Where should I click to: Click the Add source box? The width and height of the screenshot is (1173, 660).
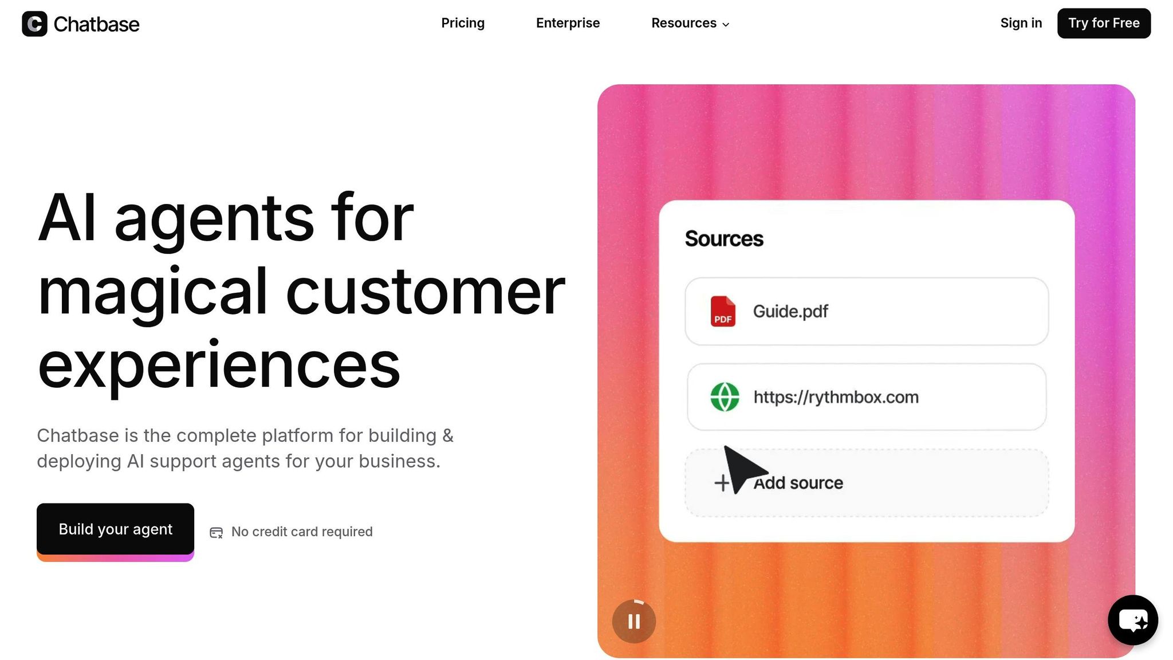coord(867,483)
